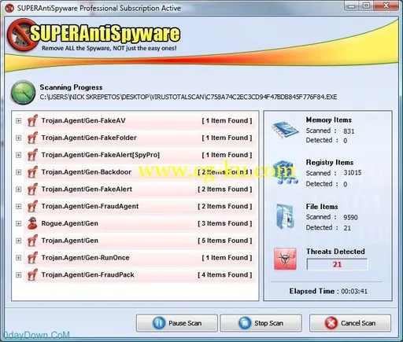Expand the Trojan.Agent/Gen-FraudAgent entry

tap(18, 207)
